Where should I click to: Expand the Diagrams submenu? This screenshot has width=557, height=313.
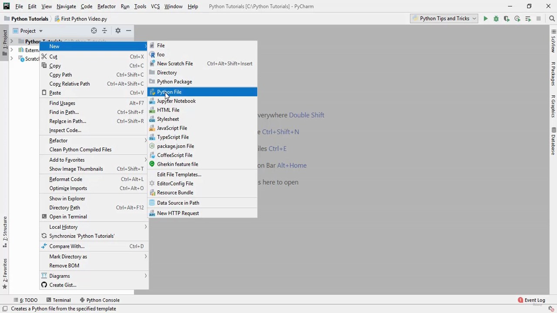pyautogui.click(x=94, y=276)
